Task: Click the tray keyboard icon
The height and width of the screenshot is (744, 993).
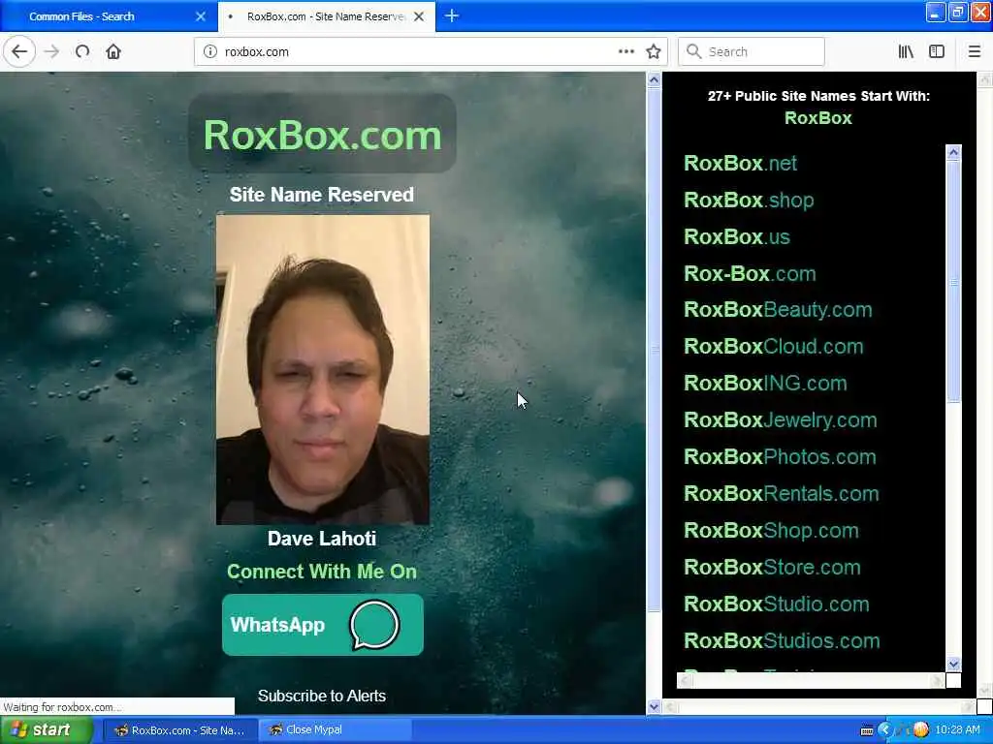Action: [867, 730]
